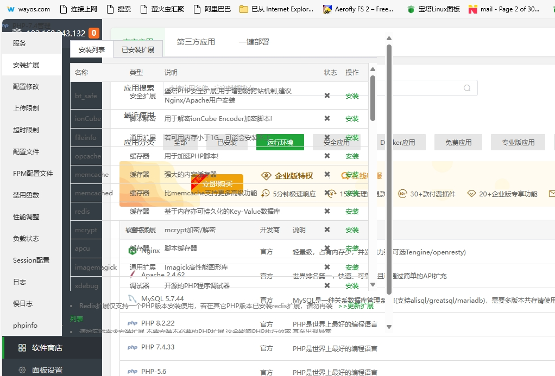The height and width of the screenshot is (376, 555).
Task: Click the dialog outer scrollbar up arrow
Action: [389, 38]
